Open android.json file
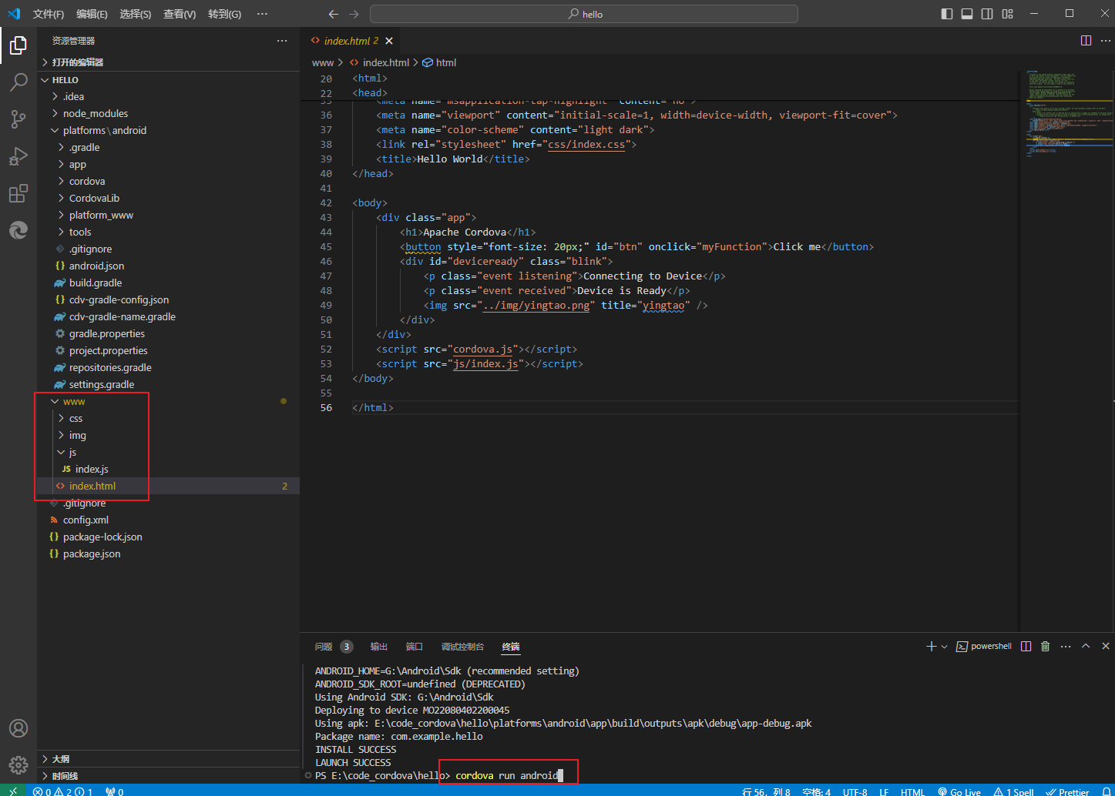This screenshot has width=1115, height=796. (x=168, y=266)
